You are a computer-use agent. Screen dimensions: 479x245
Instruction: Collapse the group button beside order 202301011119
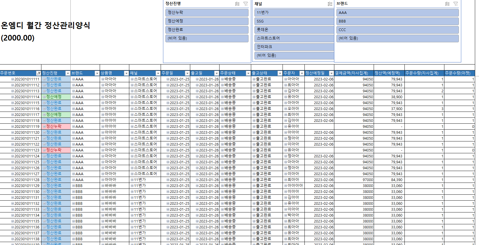(x=13, y=127)
